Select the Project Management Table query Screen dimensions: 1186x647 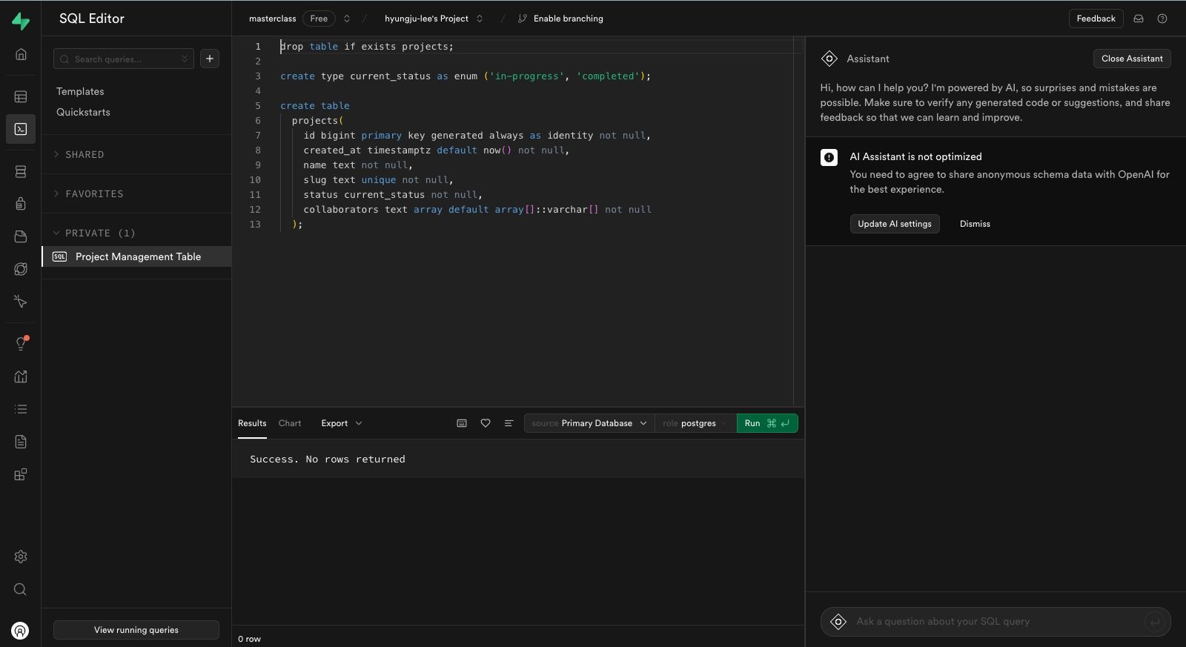point(136,256)
